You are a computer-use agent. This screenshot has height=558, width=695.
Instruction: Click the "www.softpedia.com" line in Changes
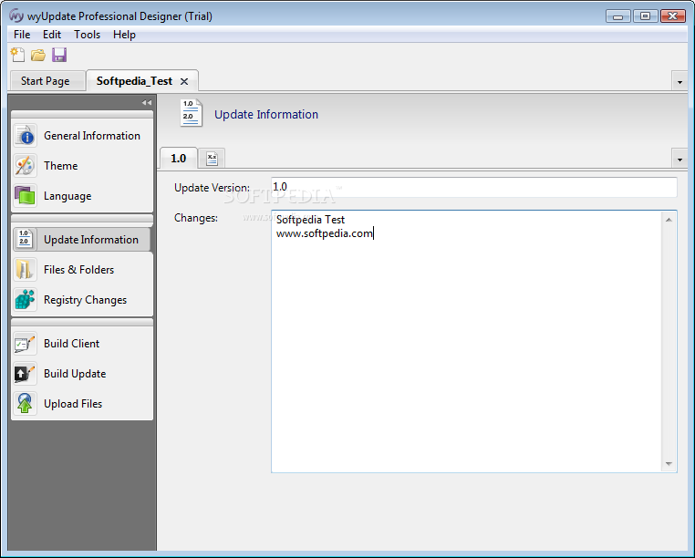324,233
